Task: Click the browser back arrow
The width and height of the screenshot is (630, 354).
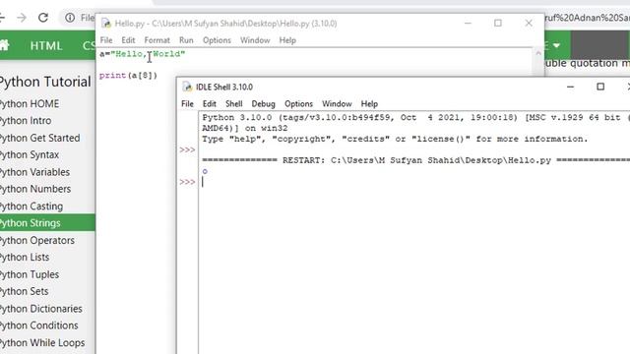Action: pos(2,18)
